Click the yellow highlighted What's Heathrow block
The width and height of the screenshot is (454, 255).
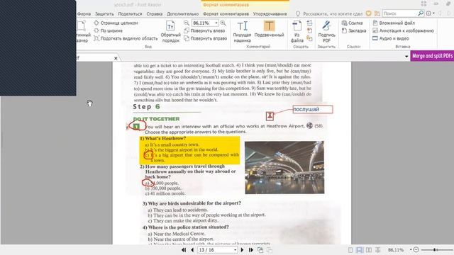pos(189,150)
